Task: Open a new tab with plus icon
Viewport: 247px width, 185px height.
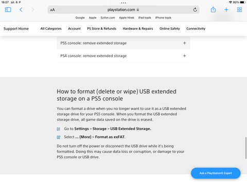Action: pyautogui.click(x=226, y=10)
